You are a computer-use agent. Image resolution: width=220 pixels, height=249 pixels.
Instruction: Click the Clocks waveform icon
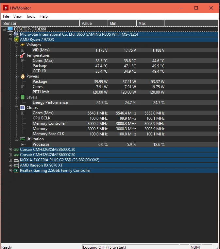pos(23,108)
